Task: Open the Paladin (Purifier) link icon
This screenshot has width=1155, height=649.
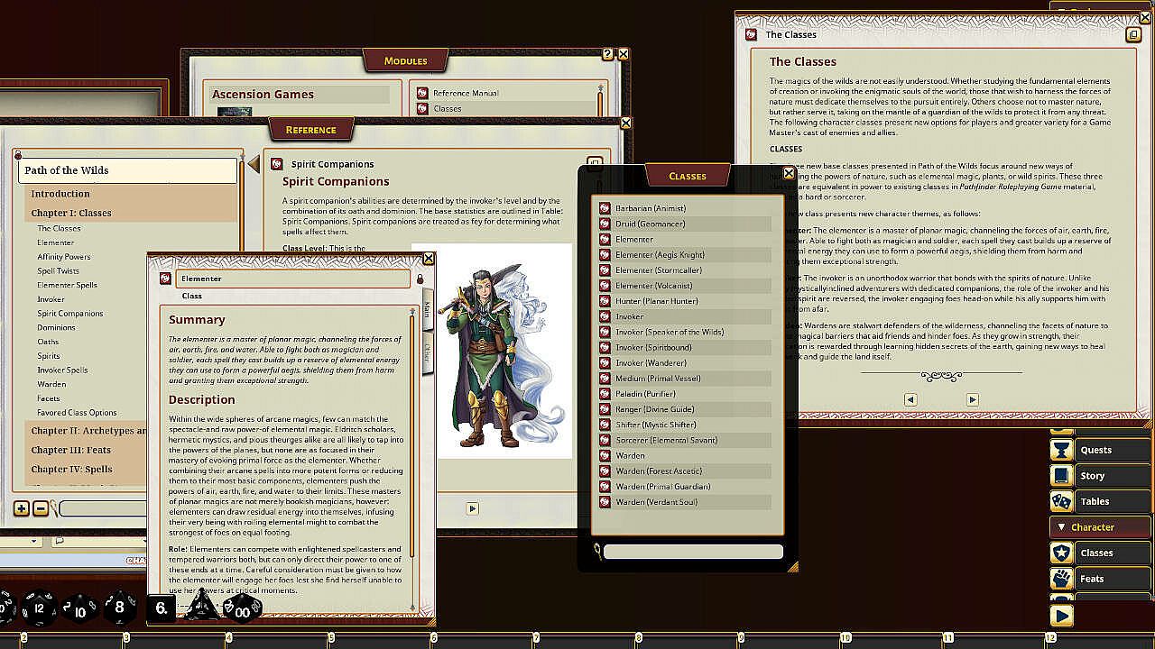Action: point(605,394)
